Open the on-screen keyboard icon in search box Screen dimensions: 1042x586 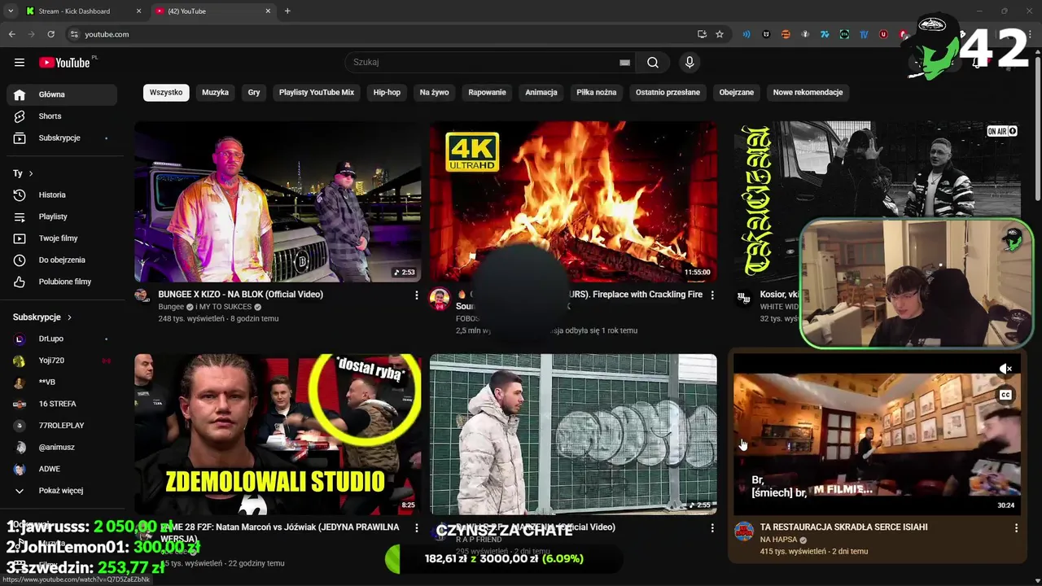[x=624, y=63]
